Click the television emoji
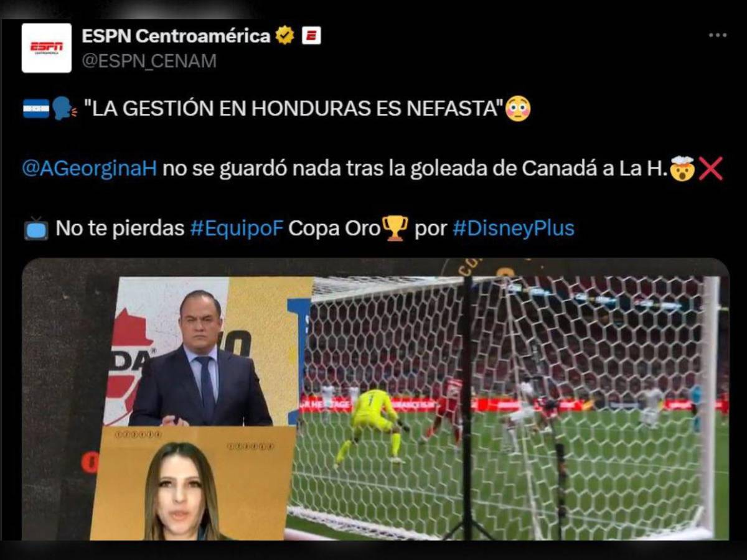Image resolution: width=747 pixels, height=560 pixels. pos(36,228)
